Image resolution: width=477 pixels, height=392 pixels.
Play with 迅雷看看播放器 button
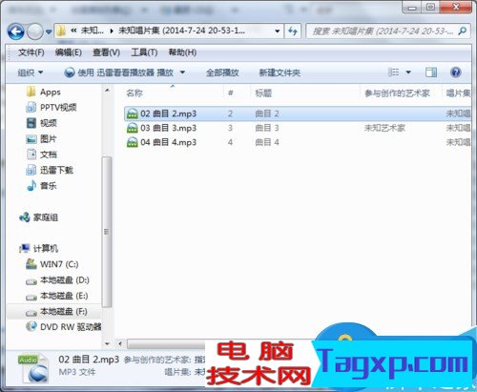[x=119, y=72]
